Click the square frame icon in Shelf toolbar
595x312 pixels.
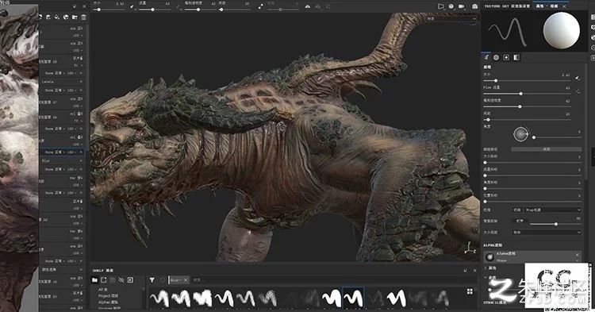tap(104, 280)
